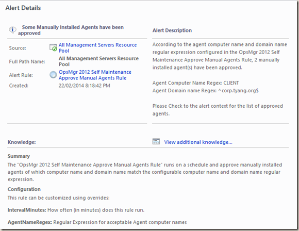Screen dimensions: 299x231
Task: Click the circular rule icon beside Alert Rule
Action: pos(53,75)
